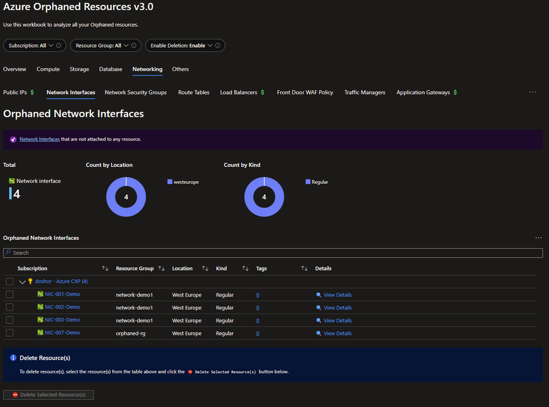Click the rocket icon in the purple banner
Screen dimensions: 549x407
[13, 139]
